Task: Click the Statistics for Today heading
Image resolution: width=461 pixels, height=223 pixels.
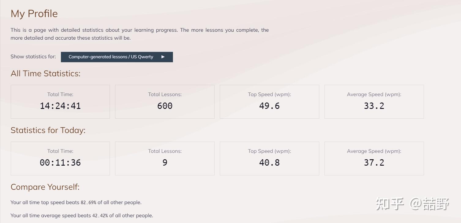Action: (x=48, y=130)
